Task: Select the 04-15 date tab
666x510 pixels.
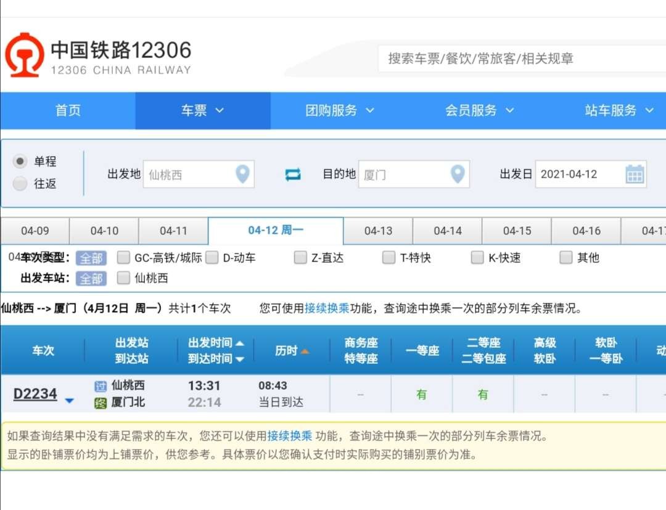Action: [517, 231]
